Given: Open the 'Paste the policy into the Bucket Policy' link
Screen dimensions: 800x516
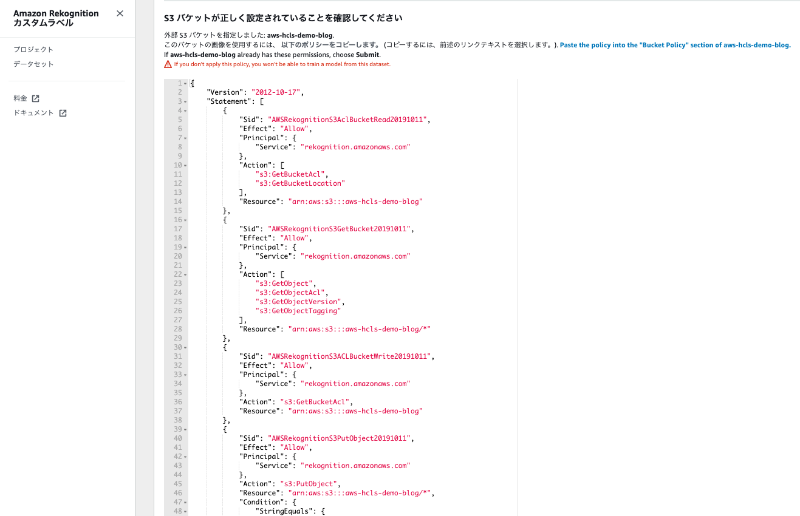Looking at the screenshot, I should point(675,45).
